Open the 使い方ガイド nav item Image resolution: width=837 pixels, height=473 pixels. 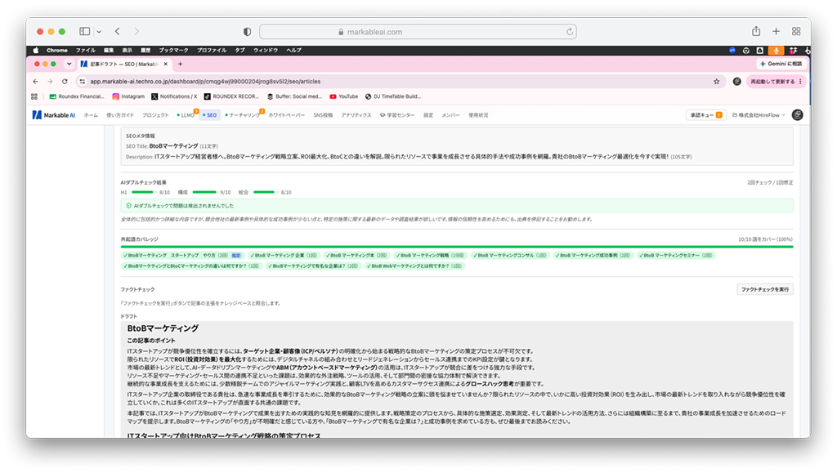point(120,115)
